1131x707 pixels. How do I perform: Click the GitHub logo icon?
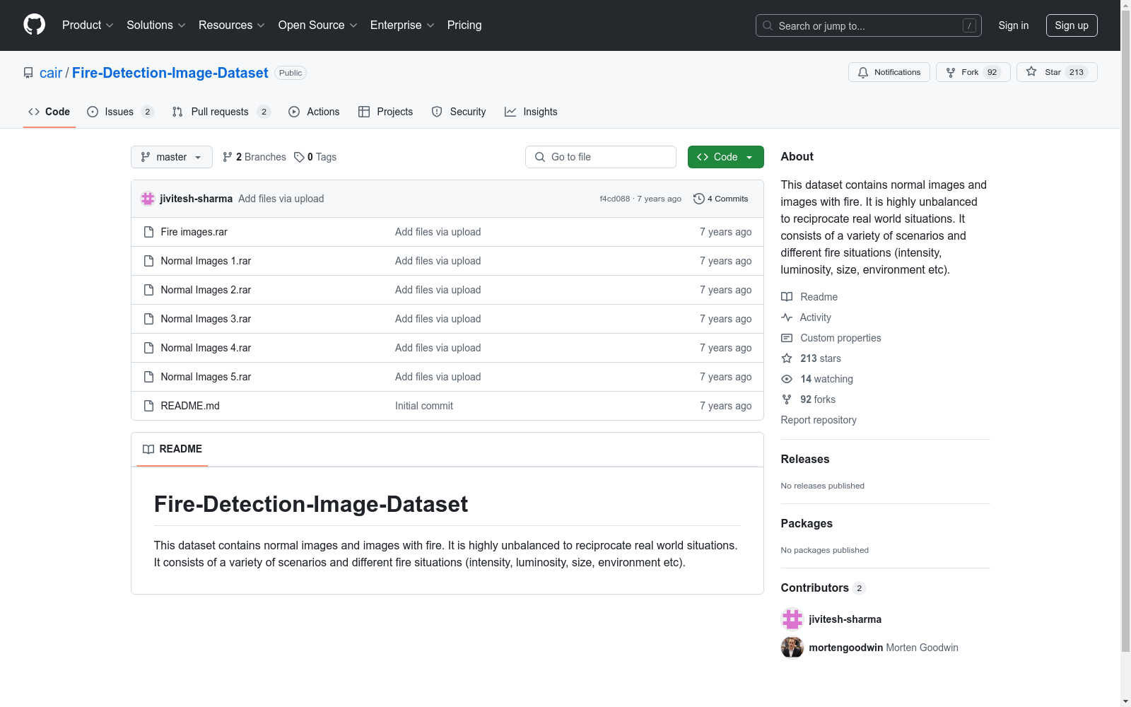[x=34, y=25]
